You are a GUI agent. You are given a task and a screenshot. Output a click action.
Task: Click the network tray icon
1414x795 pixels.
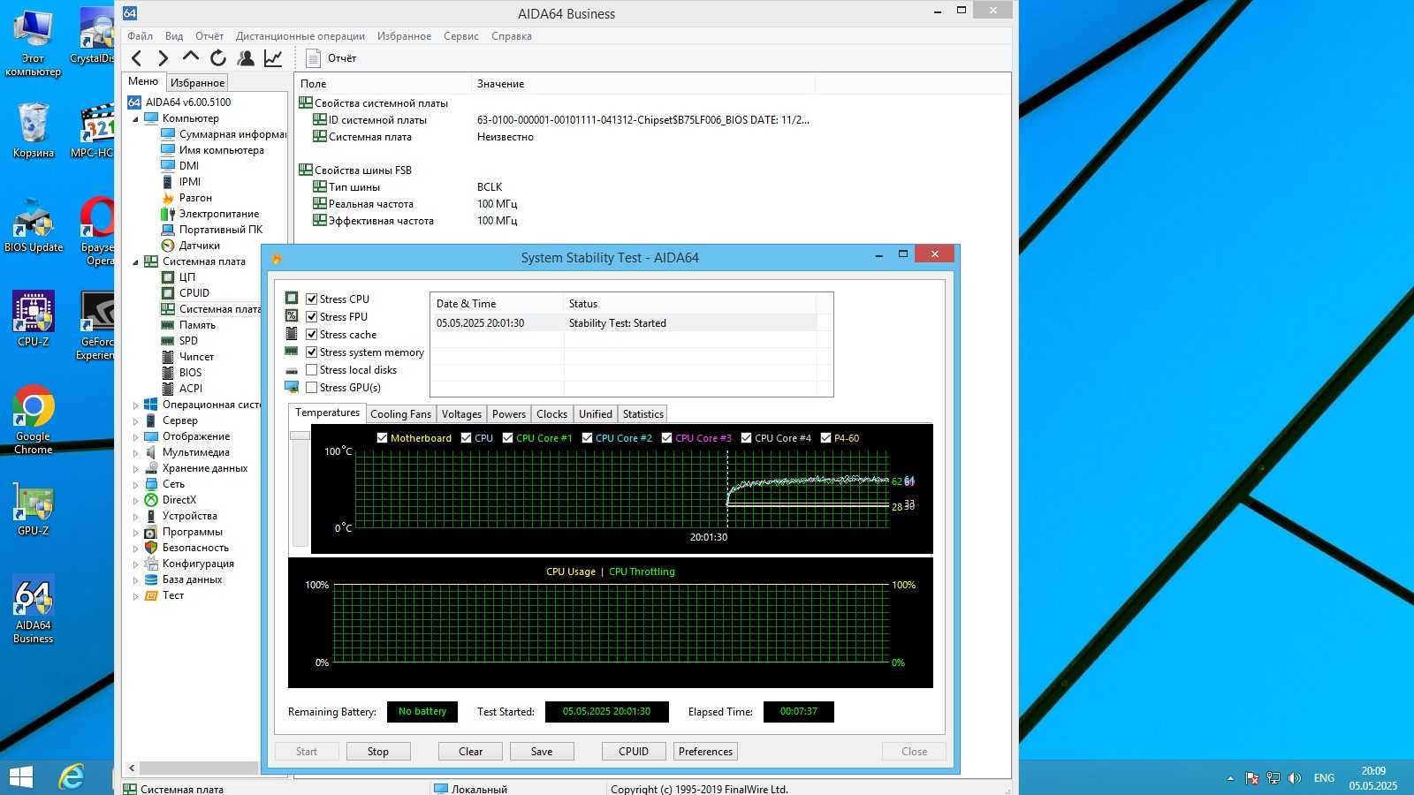pos(1273,778)
